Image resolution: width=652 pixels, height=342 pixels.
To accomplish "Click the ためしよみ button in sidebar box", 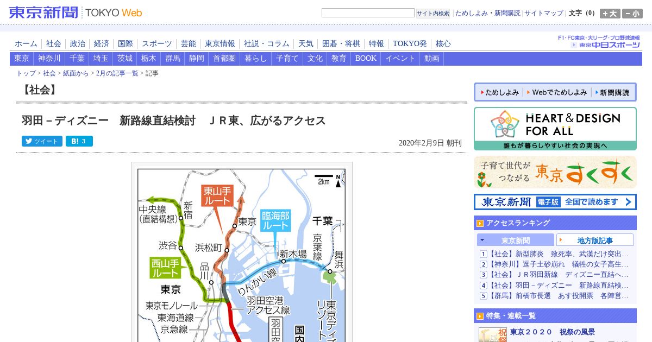I will pyautogui.click(x=499, y=93).
